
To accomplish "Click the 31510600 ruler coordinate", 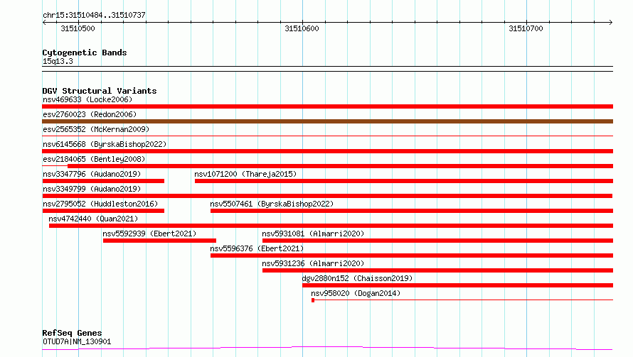I will (302, 28).
